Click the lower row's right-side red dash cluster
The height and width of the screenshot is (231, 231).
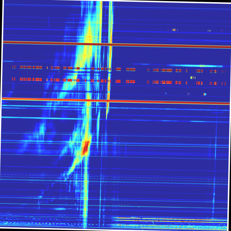[x=166, y=82]
